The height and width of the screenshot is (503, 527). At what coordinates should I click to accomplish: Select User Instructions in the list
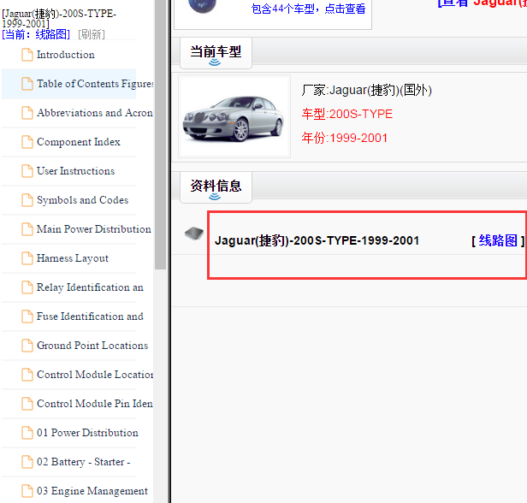click(x=75, y=171)
